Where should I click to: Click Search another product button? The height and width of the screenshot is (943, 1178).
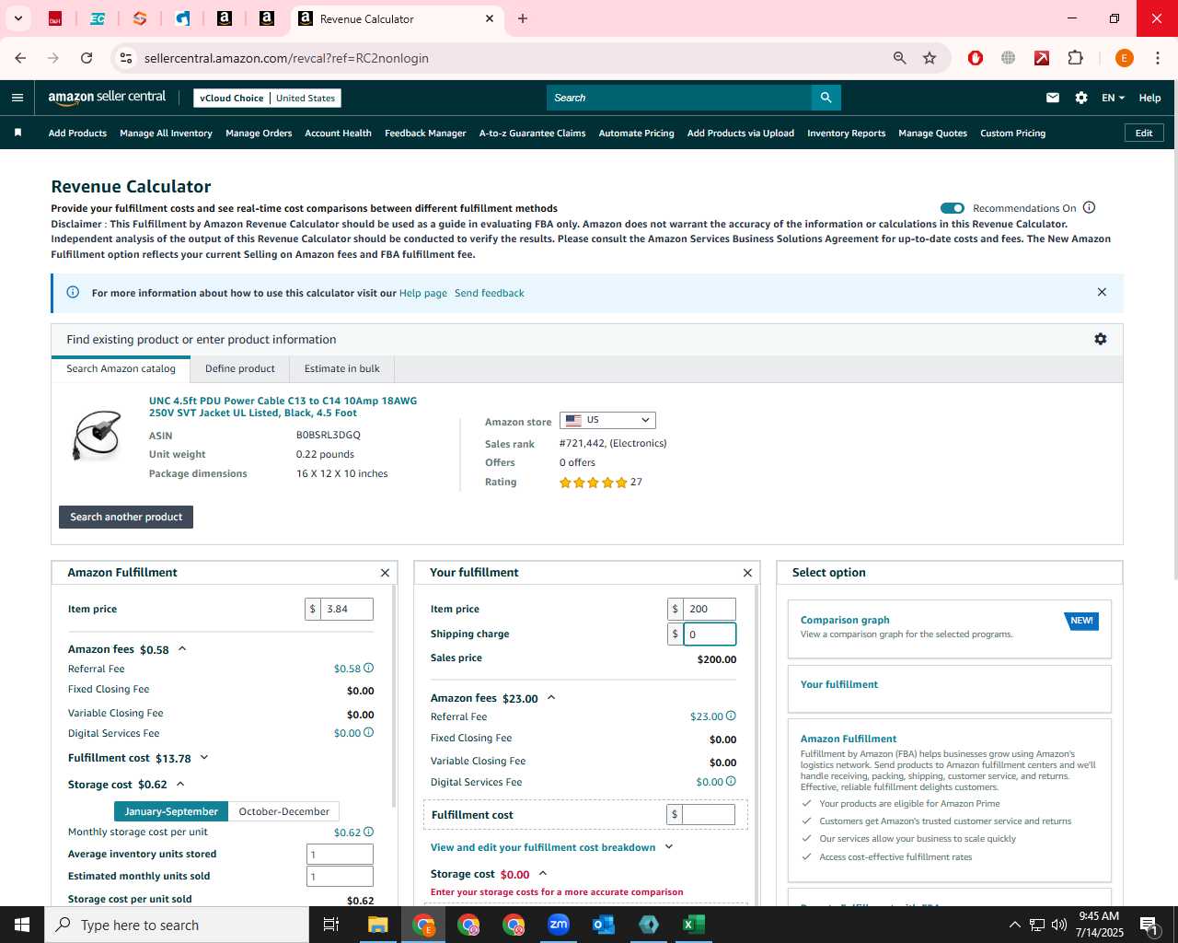point(126,517)
